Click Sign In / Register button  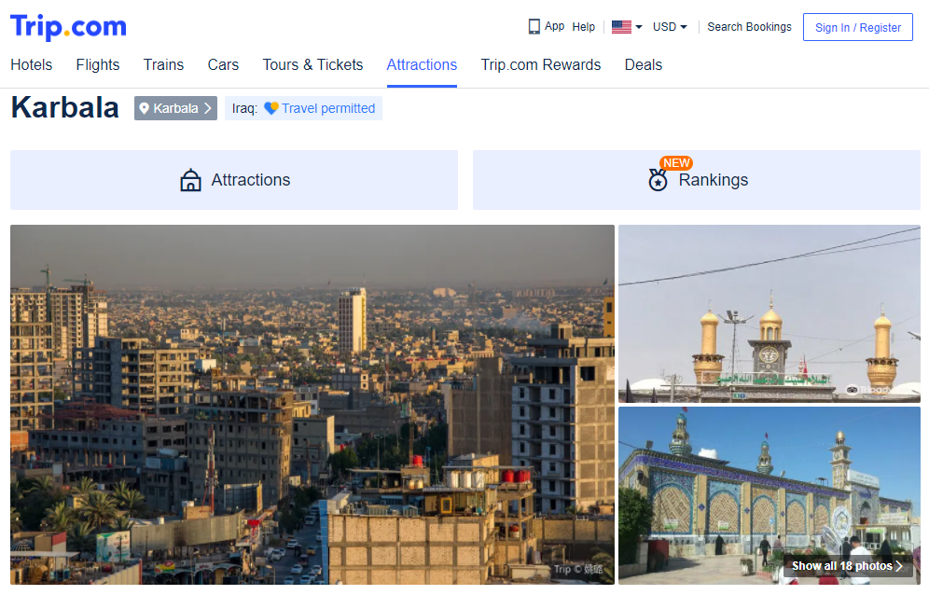coord(857,27)
